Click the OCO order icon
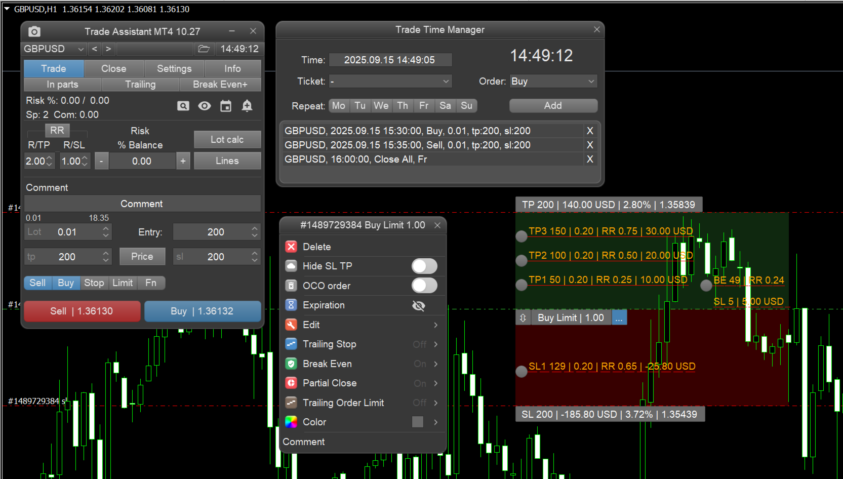 [x=291, y=286]
